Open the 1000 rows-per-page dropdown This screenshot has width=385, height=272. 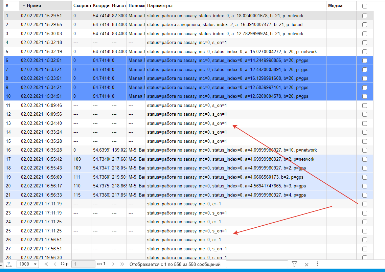[x=28, y=264]
